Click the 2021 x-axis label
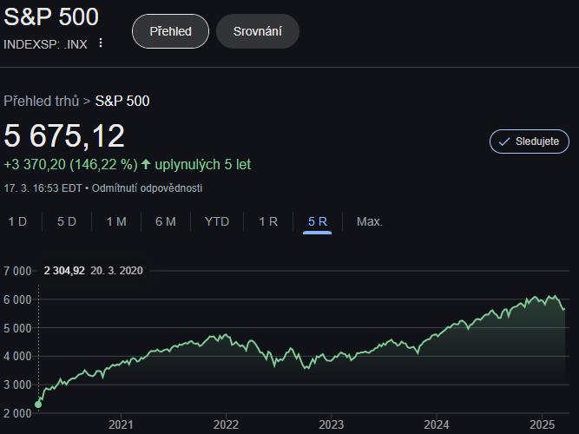 [x=121, y=424]
